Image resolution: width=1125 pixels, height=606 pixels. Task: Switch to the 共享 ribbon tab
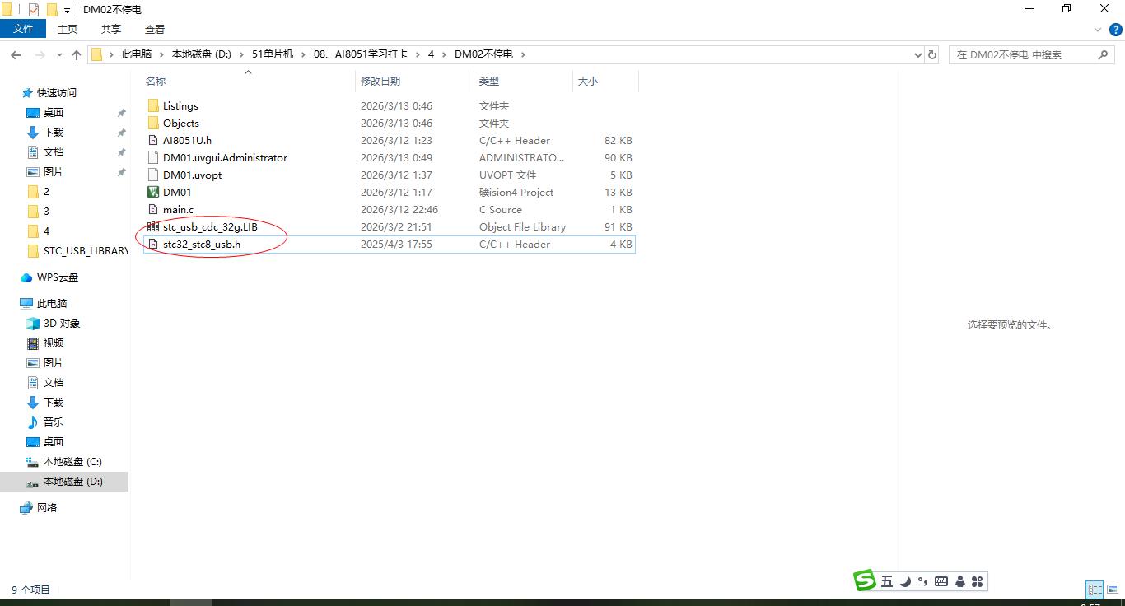[x=111, y=29]
